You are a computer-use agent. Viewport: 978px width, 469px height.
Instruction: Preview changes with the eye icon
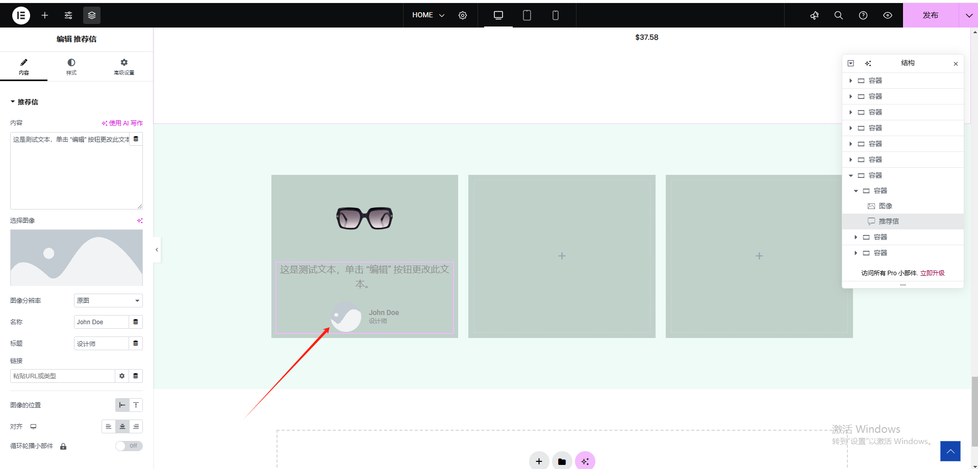pos(888,15)
